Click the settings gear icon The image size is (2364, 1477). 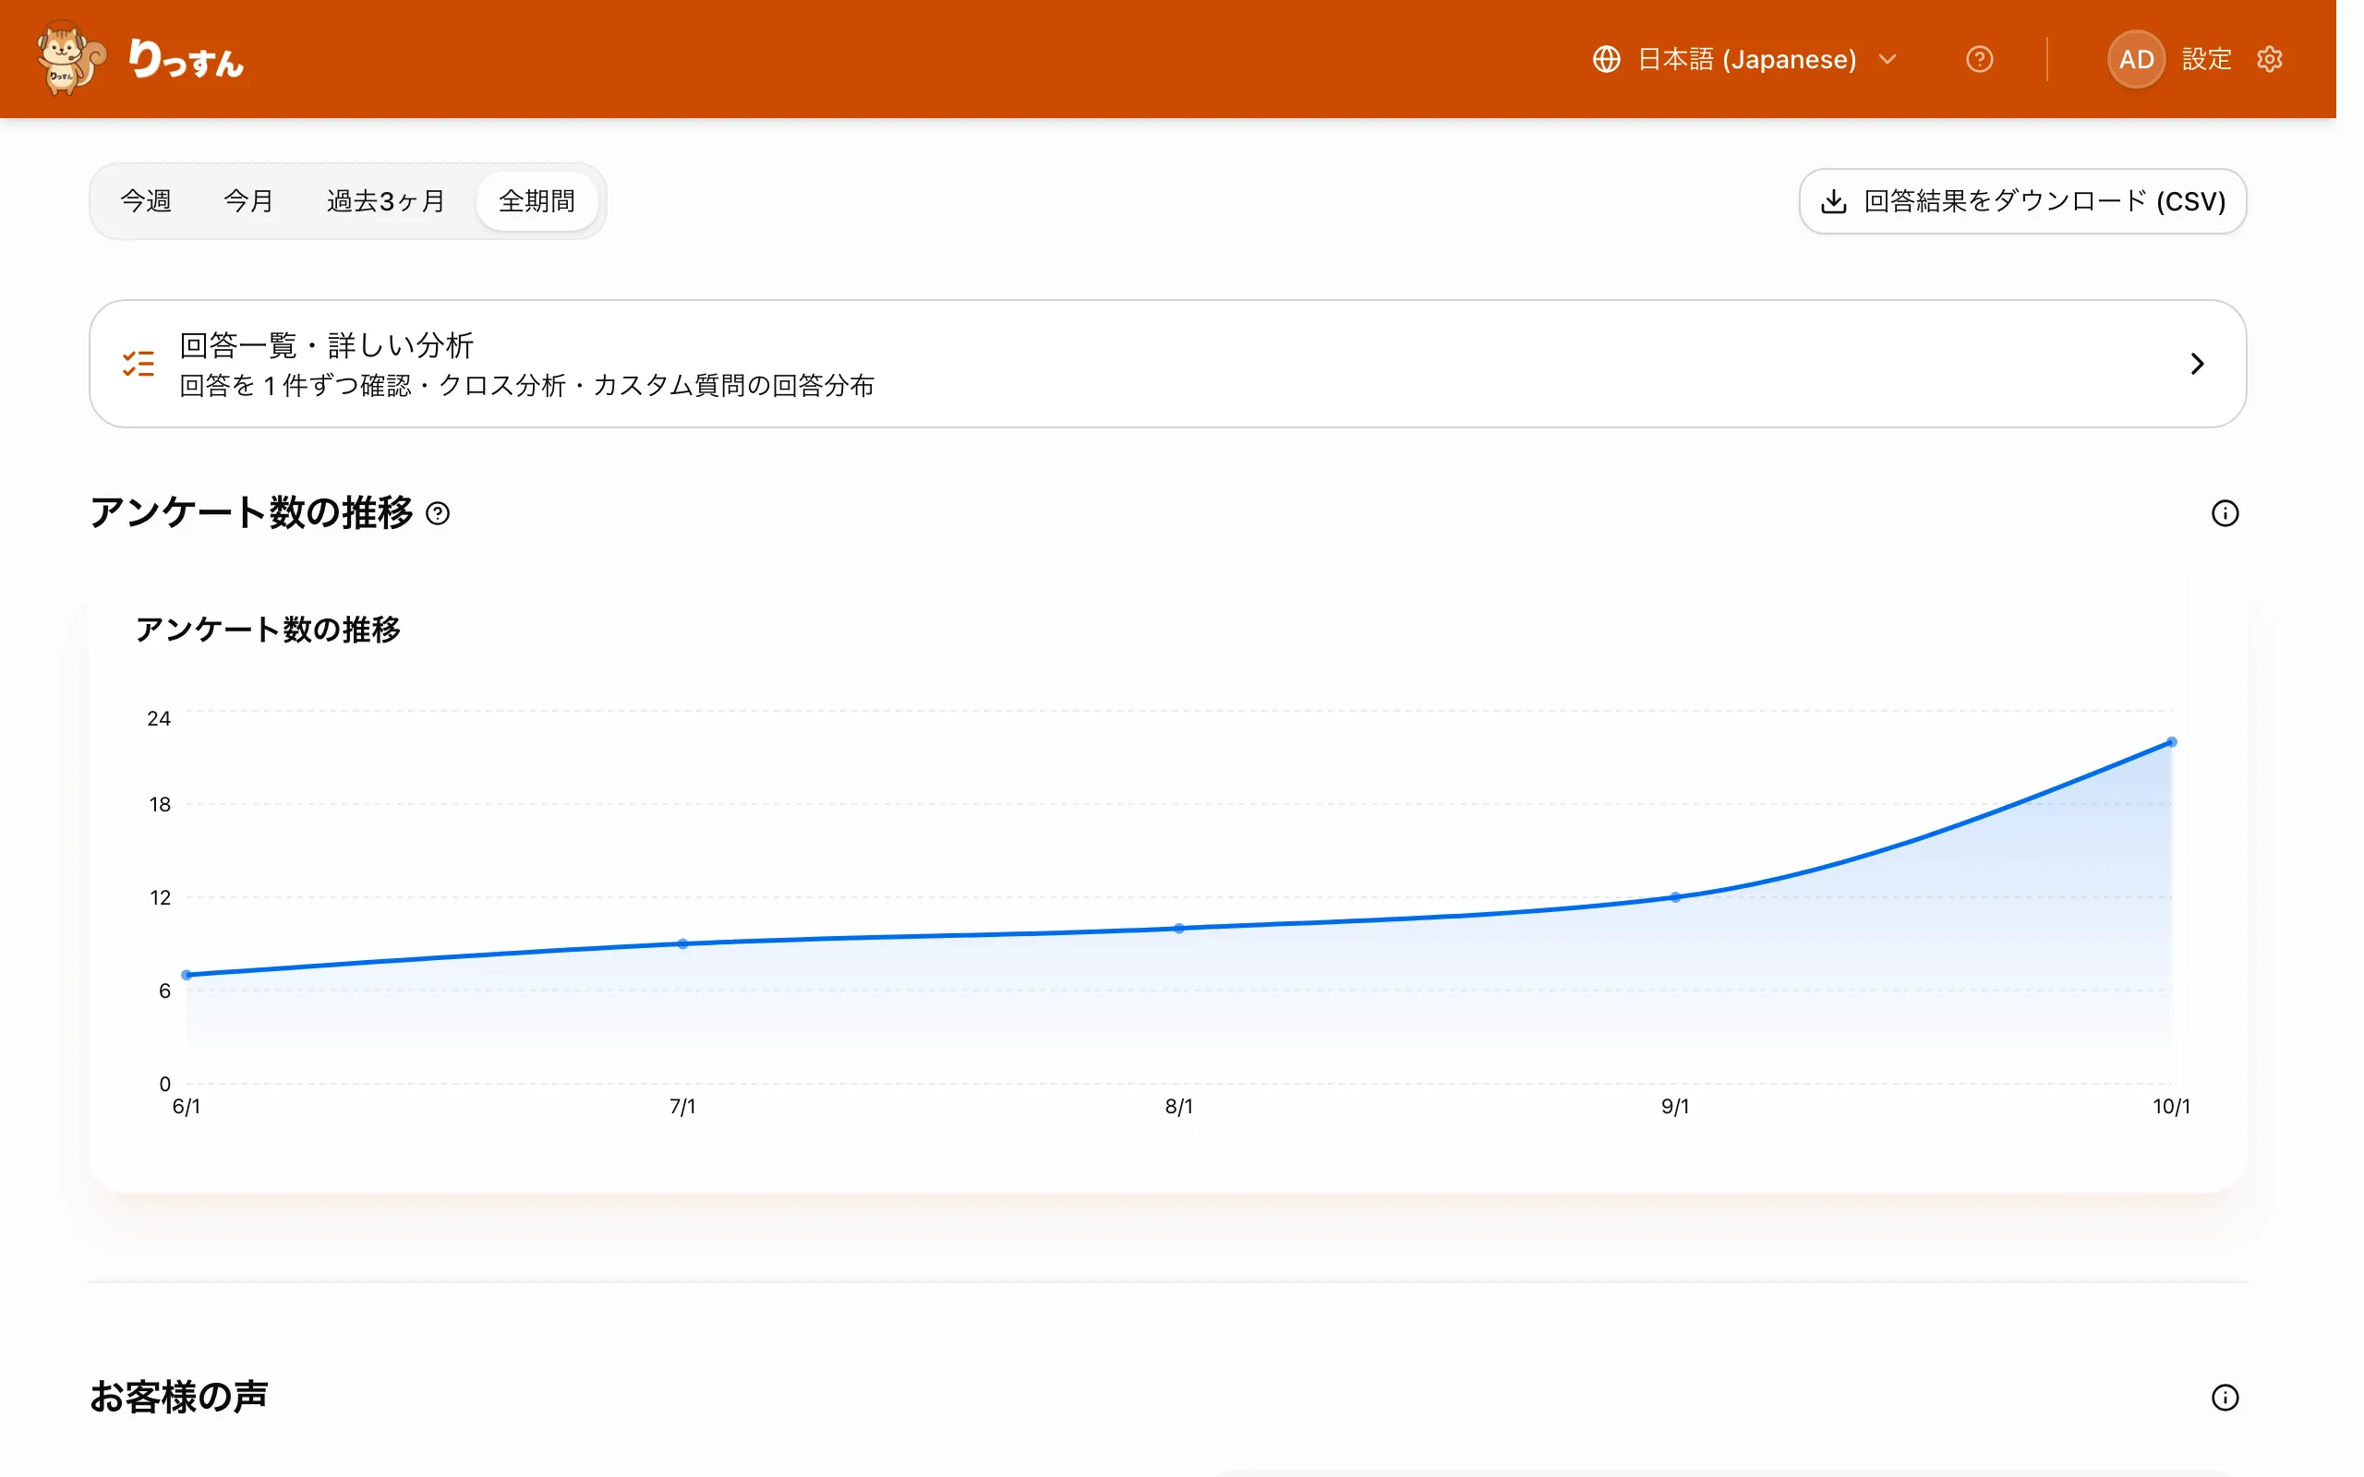(x=2269, y=60)
